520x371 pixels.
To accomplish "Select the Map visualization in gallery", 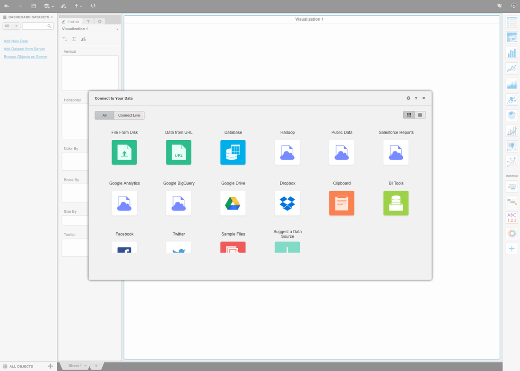I will (x=511, y=146).
